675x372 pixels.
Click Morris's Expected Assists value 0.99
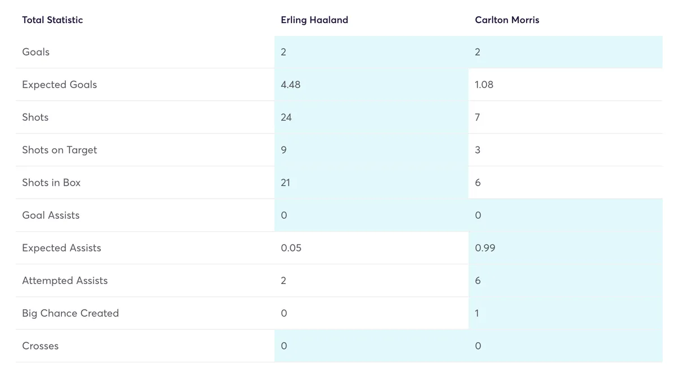coord(485,248)
